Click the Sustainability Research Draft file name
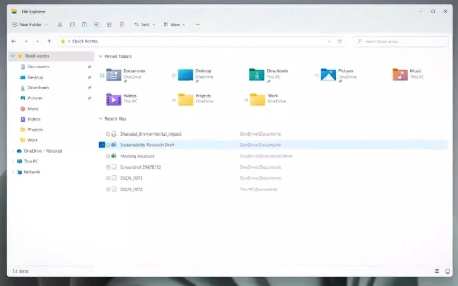This screenshot has width=458, height=286. click(x=147, y=145)
